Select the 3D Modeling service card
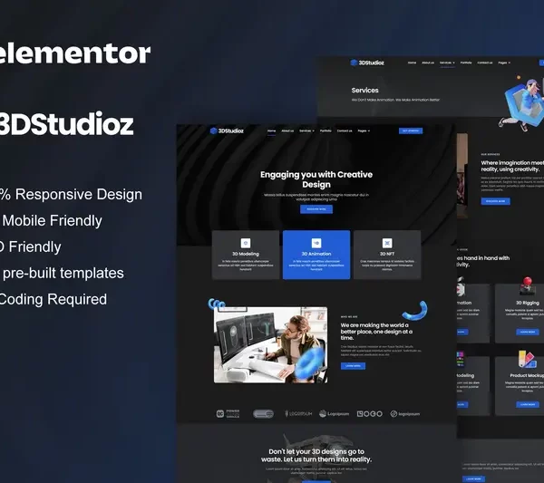The height and width of the screenshot is (483, 544). (246, 255)
